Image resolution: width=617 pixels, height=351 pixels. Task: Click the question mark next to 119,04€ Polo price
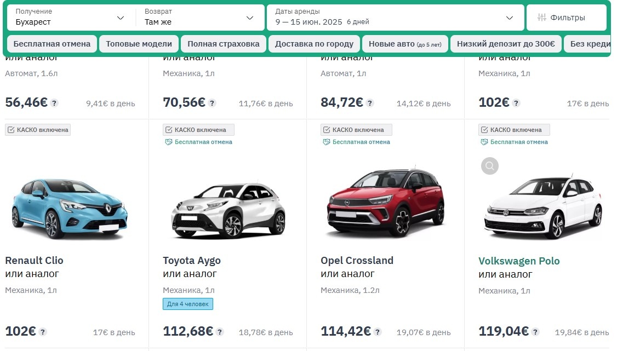pyautogui.click(x=535, y=331)
